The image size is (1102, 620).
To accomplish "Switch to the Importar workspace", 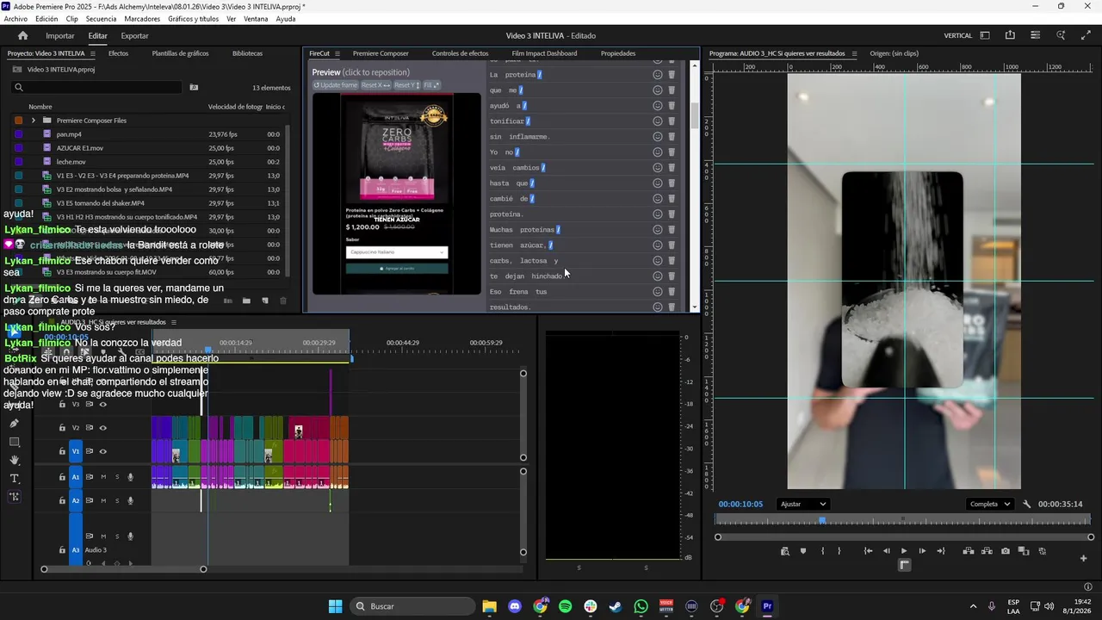I will [60, 35].
